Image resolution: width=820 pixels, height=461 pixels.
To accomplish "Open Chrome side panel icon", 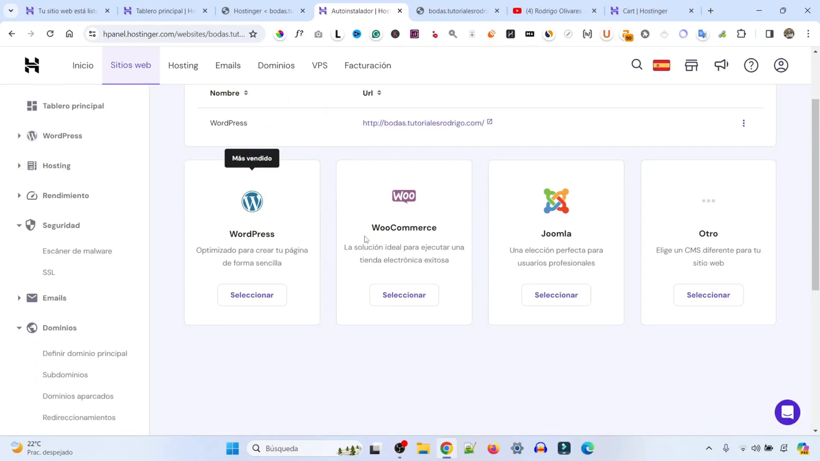I will pos(769,34).
